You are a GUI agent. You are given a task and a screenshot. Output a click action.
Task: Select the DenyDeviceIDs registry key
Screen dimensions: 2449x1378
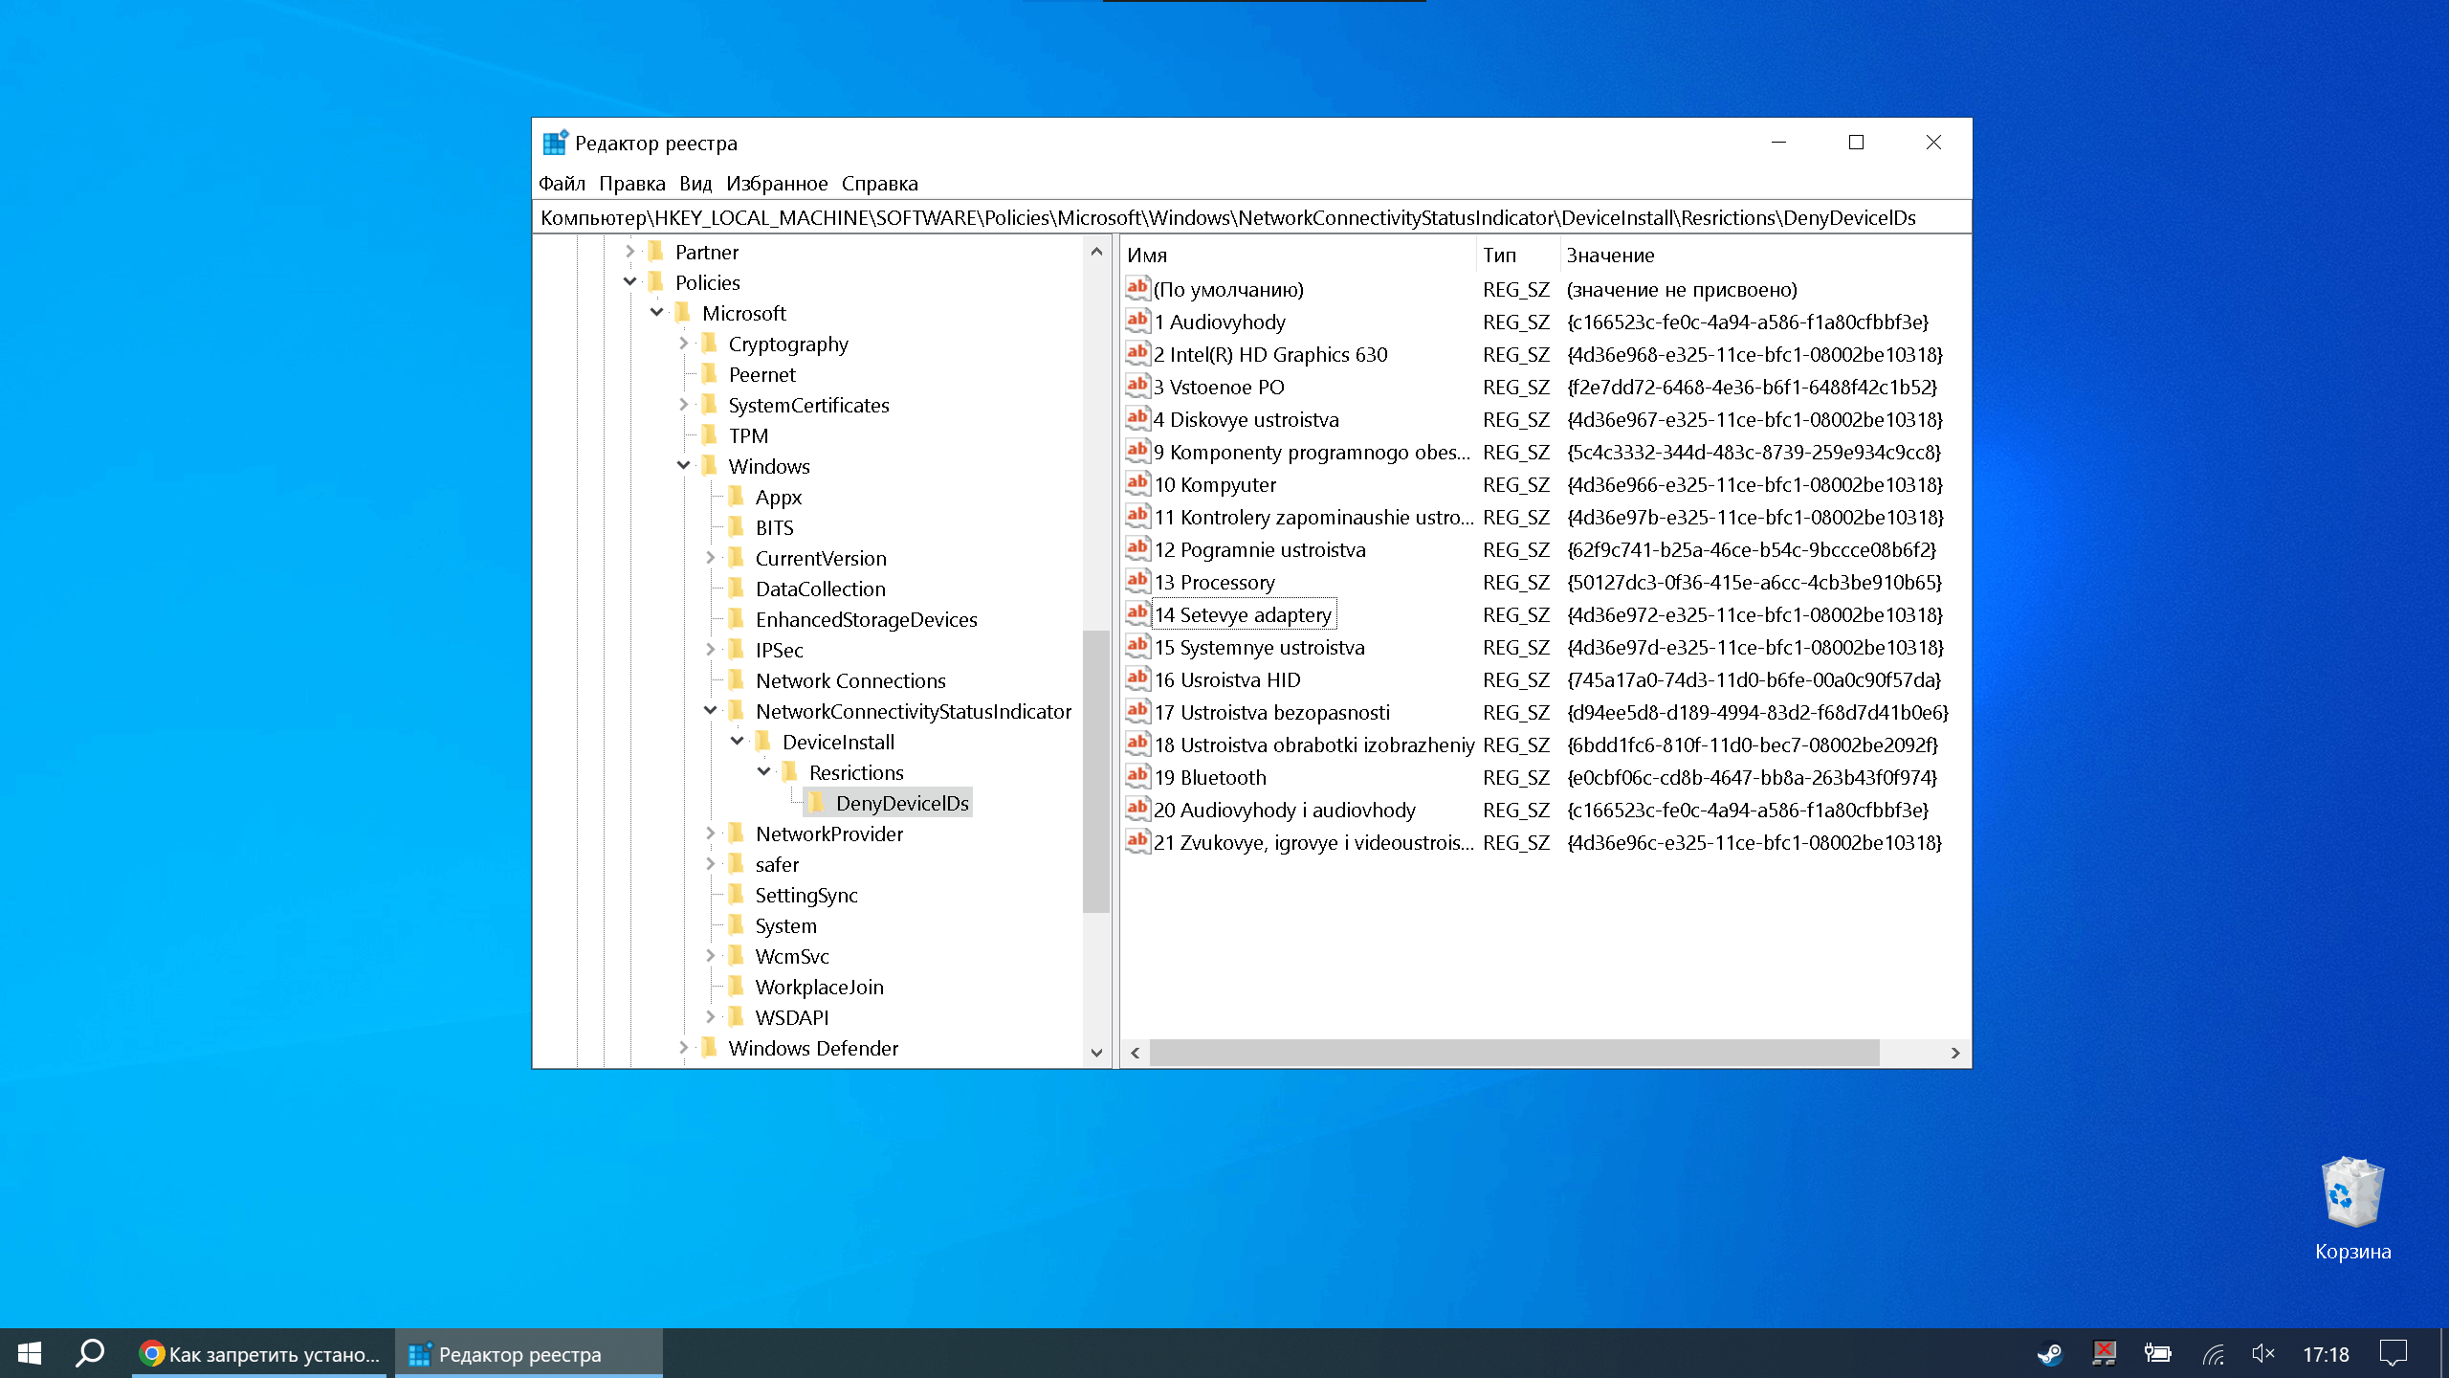pos(900,801)
